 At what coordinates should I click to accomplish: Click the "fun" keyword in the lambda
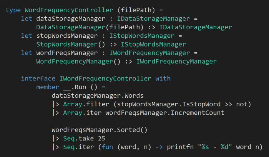point(100,147)
